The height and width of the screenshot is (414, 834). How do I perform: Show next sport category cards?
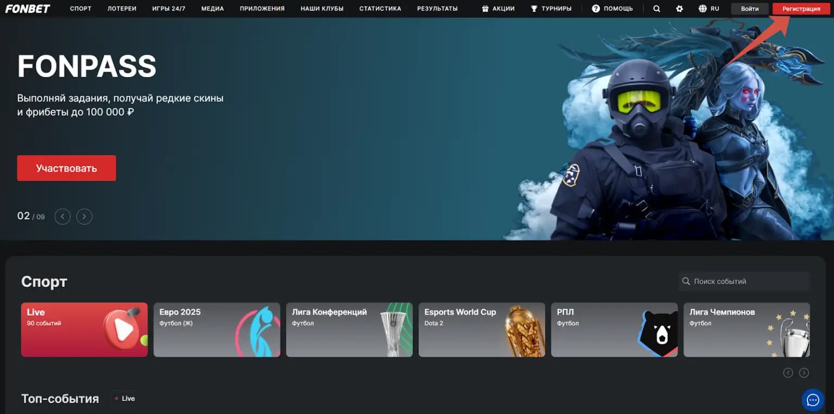pos(804,373)
